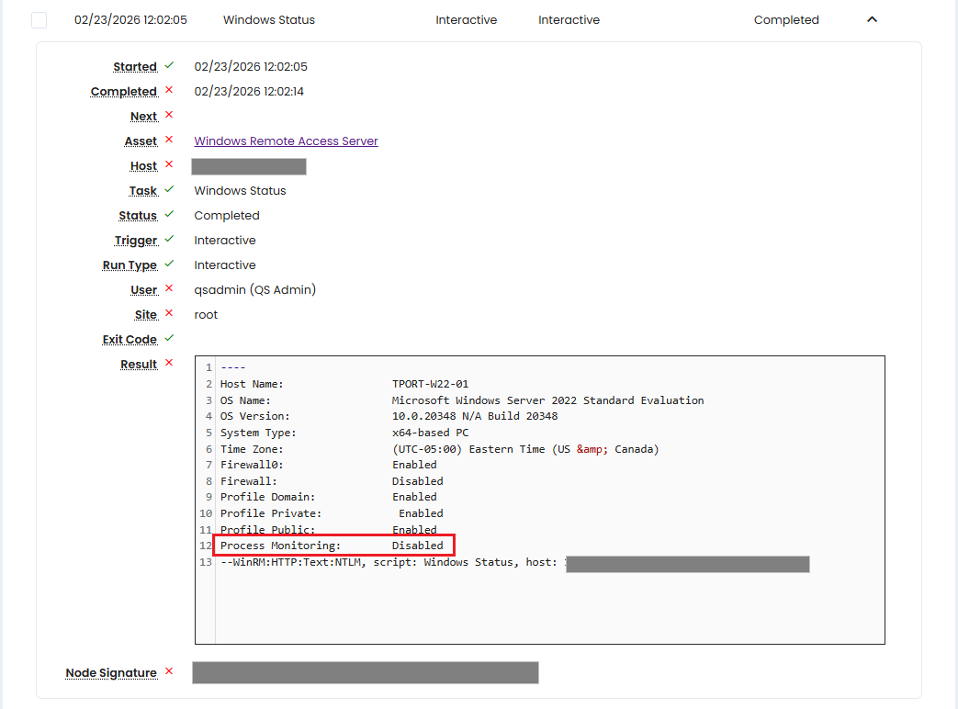
Task: Click the Host Name line in result output
Action: coord(344,384)
